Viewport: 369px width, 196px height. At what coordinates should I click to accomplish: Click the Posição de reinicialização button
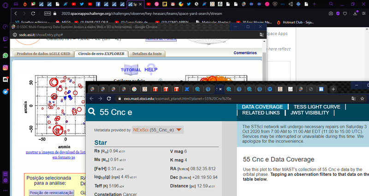52,193
